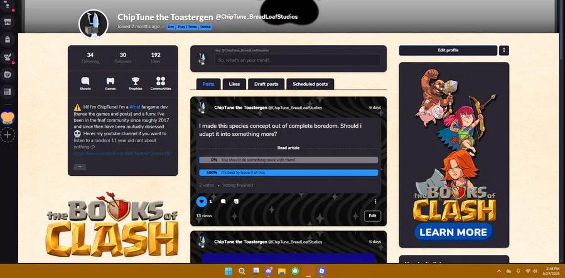Click the They / Them tag

point(187,27)
